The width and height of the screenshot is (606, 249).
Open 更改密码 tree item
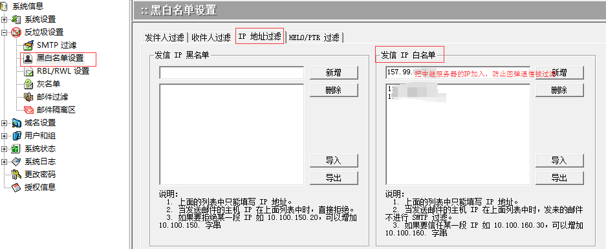(x=40, y=175)
